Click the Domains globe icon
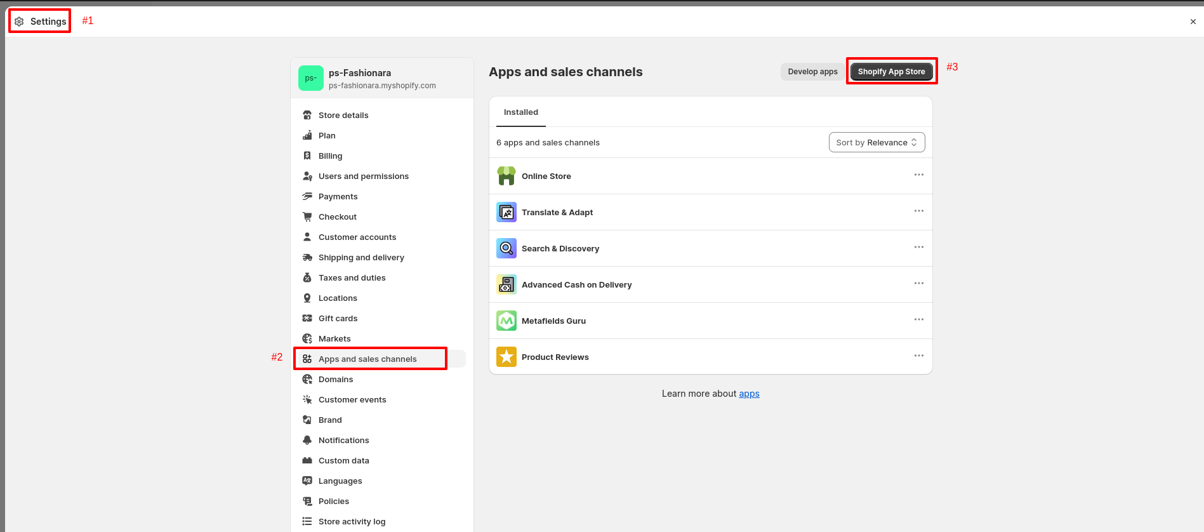Image resolution: width=1204 pixels, height=532 pixels. point(307,379)
